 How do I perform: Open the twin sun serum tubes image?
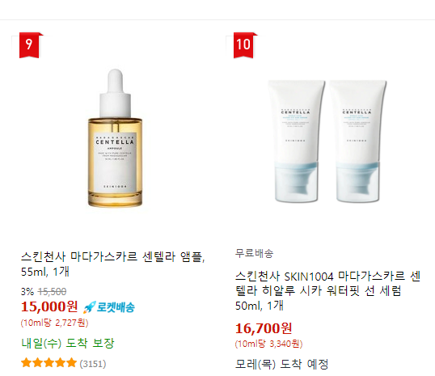[327, 141]
